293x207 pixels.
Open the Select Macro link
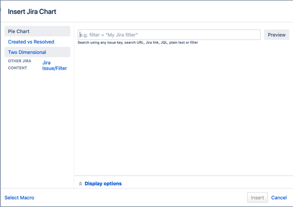click(19, 198)
